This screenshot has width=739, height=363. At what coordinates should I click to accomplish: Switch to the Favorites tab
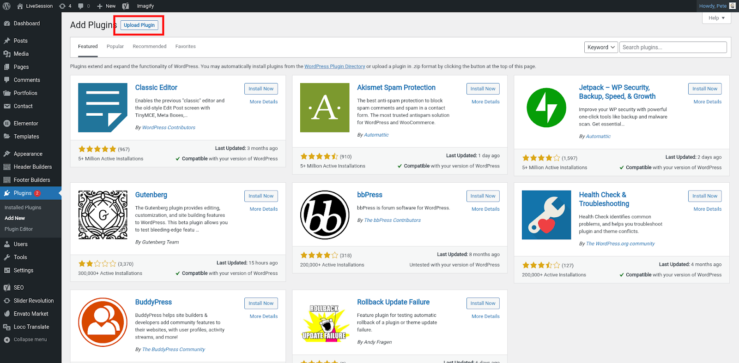tap(186, 47)
